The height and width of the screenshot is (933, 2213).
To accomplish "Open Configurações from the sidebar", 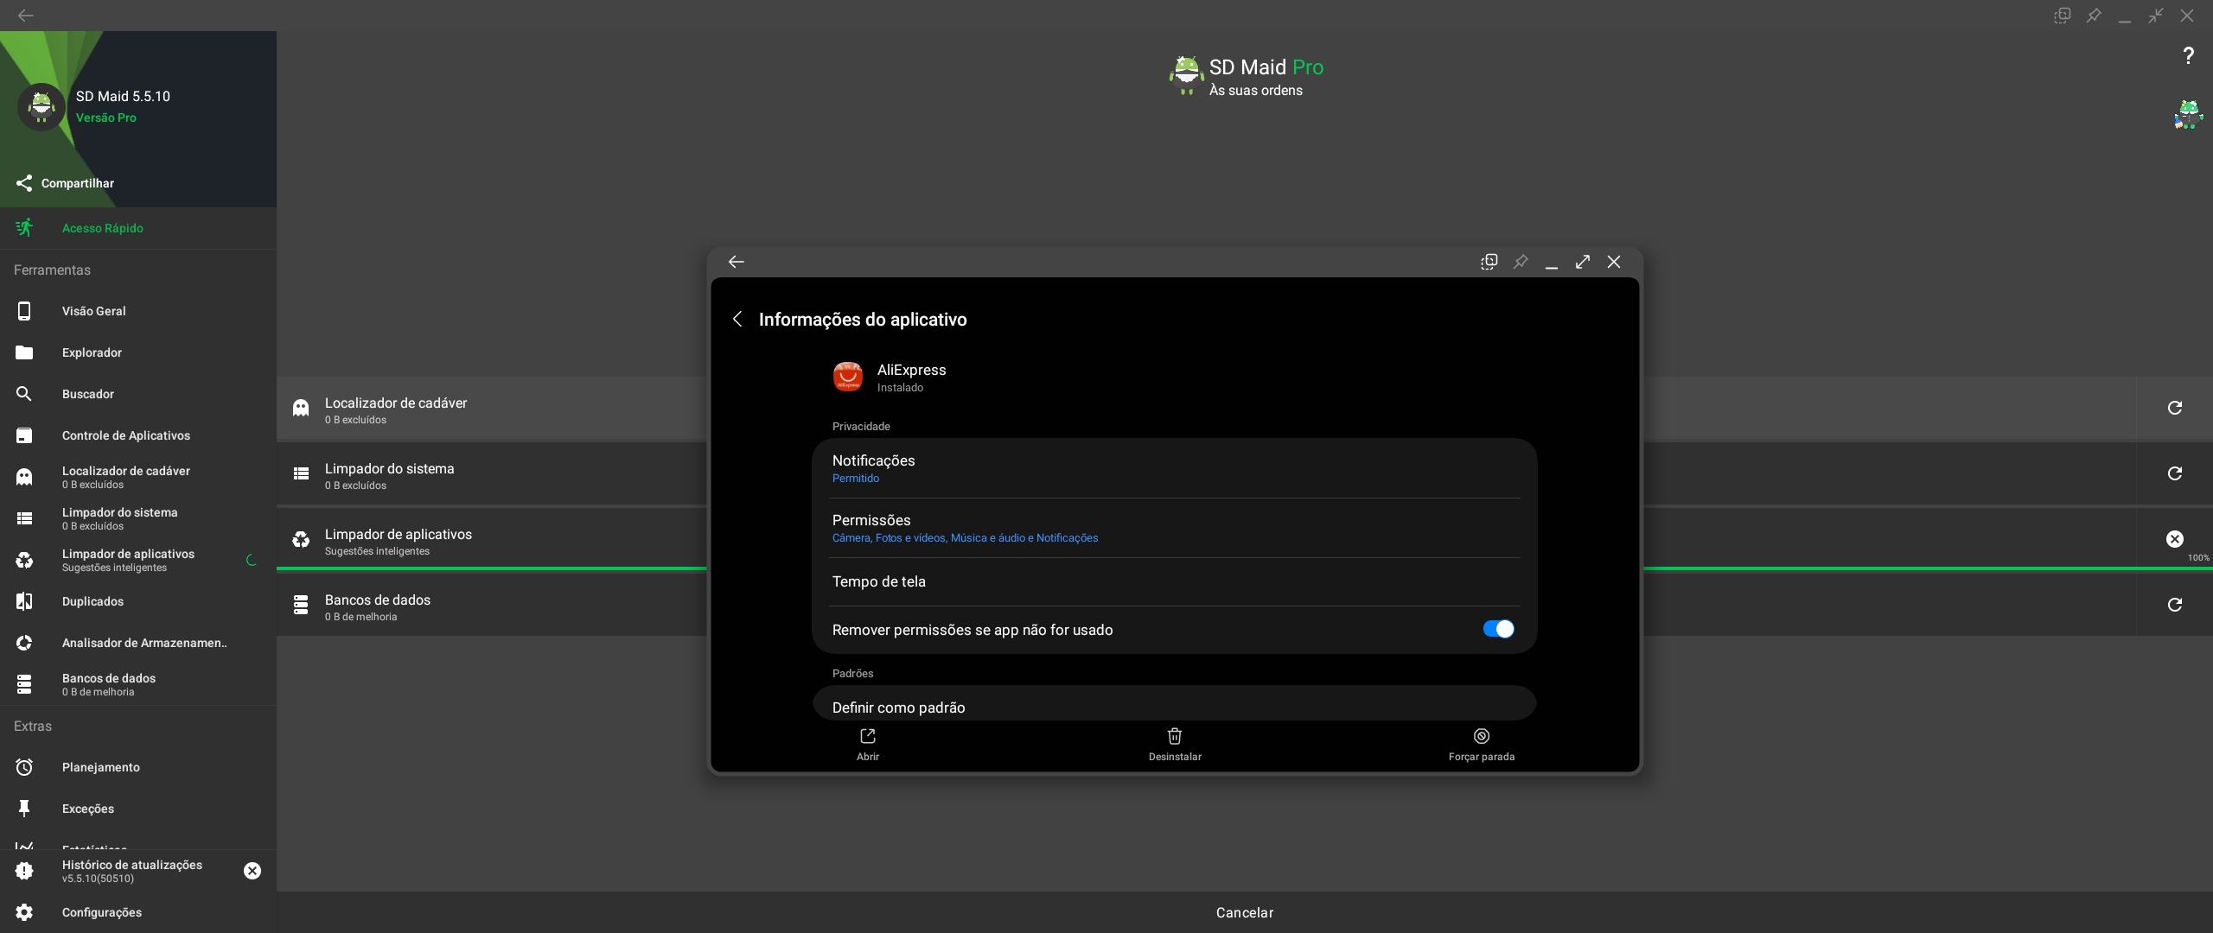I will point(101,912).
